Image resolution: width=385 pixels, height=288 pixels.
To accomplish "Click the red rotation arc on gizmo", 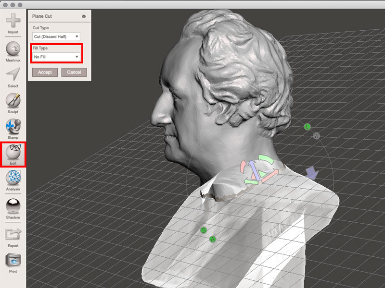I will pos(243,167).
